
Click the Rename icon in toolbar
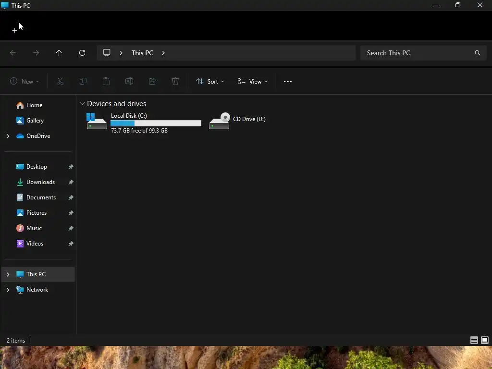tap(129, 82)
